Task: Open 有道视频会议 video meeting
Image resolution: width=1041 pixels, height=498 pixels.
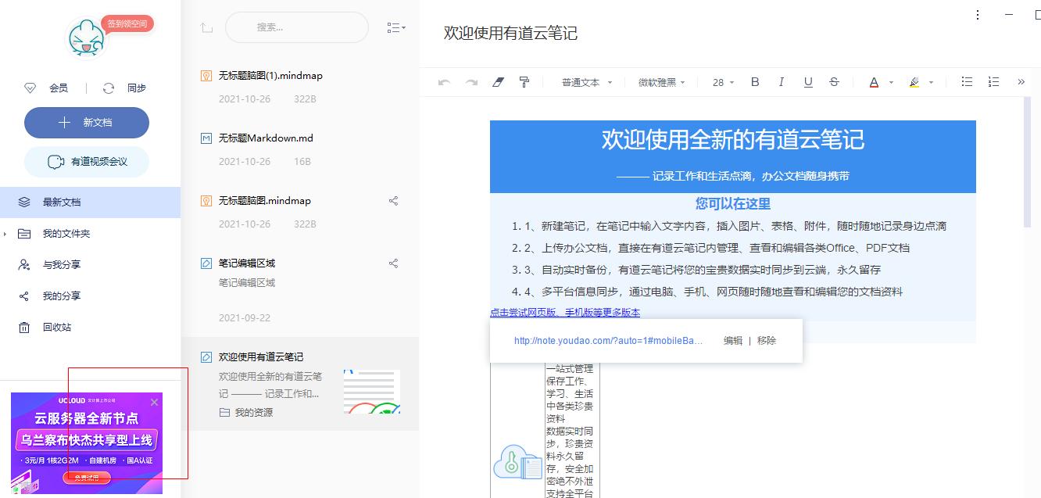Action: click(86, 162)
